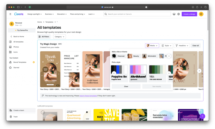
Task: Click the All templates sidebar icon
Action: coord(10,42)
